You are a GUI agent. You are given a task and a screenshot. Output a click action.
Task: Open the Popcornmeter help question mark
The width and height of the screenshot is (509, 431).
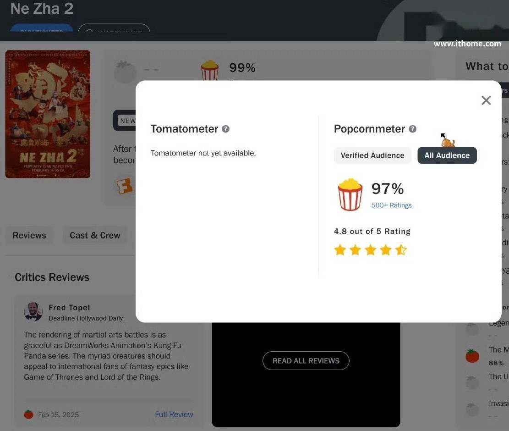[413, 129]
